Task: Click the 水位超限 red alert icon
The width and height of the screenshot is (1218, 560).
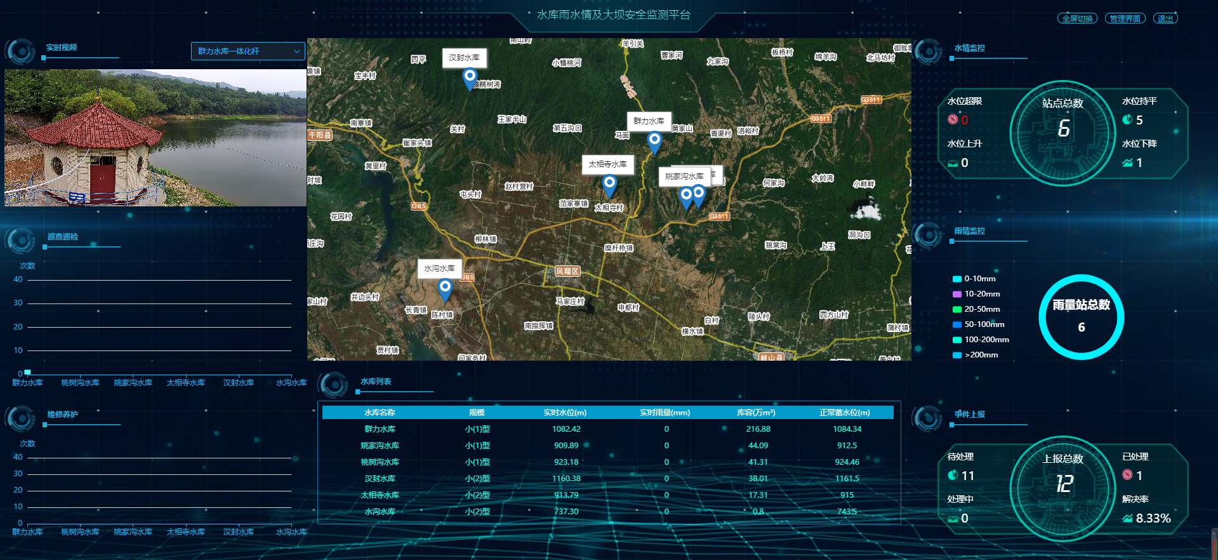Action: [952, 119]
